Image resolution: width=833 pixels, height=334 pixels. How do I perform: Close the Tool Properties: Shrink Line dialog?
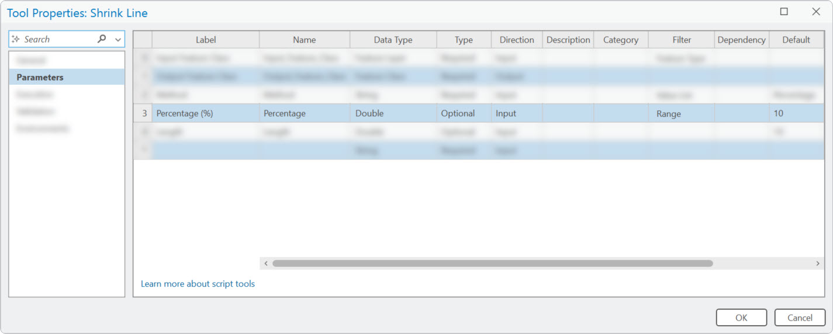[x=816, y=12]
